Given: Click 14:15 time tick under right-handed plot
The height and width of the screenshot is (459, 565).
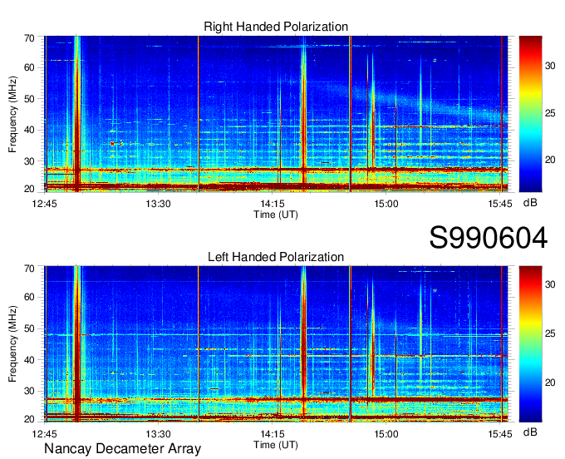Looking at the screenshot, I should [x=272, y=204].
